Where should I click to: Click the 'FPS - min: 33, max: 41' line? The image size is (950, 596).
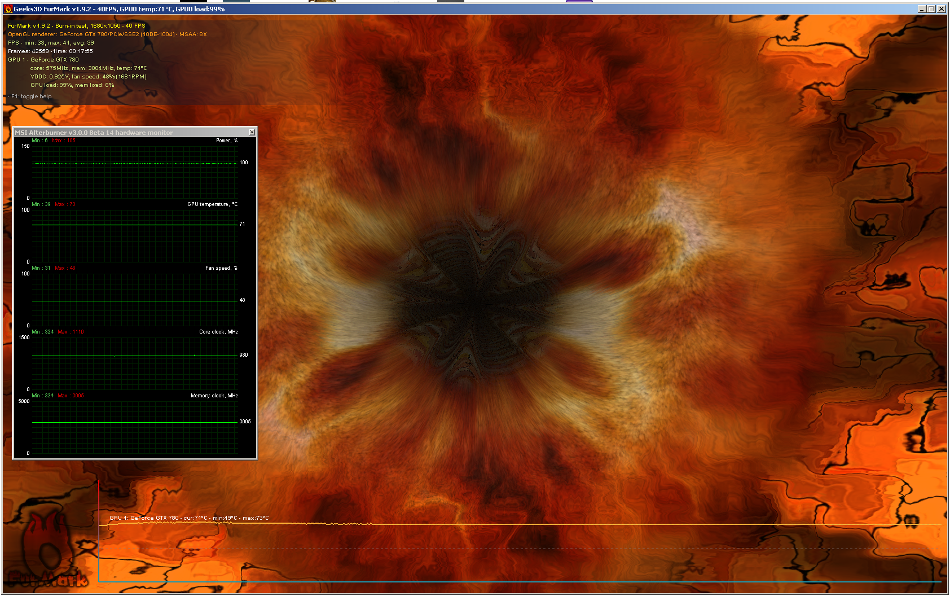click(51, 43)
